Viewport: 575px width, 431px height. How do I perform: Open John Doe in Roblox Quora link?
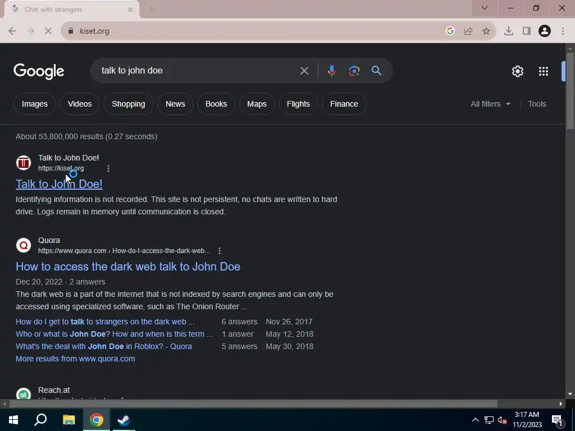[x=103, y=346]
